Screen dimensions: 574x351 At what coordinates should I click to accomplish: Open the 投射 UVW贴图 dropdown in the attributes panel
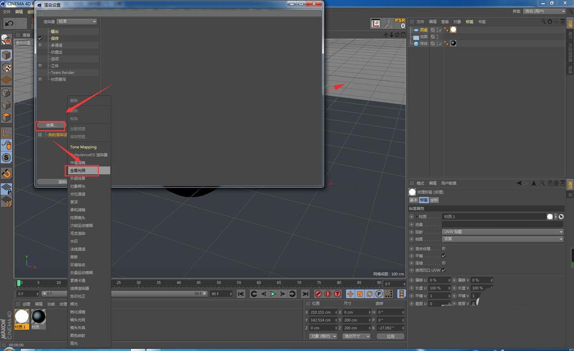[x=502, y=232]
